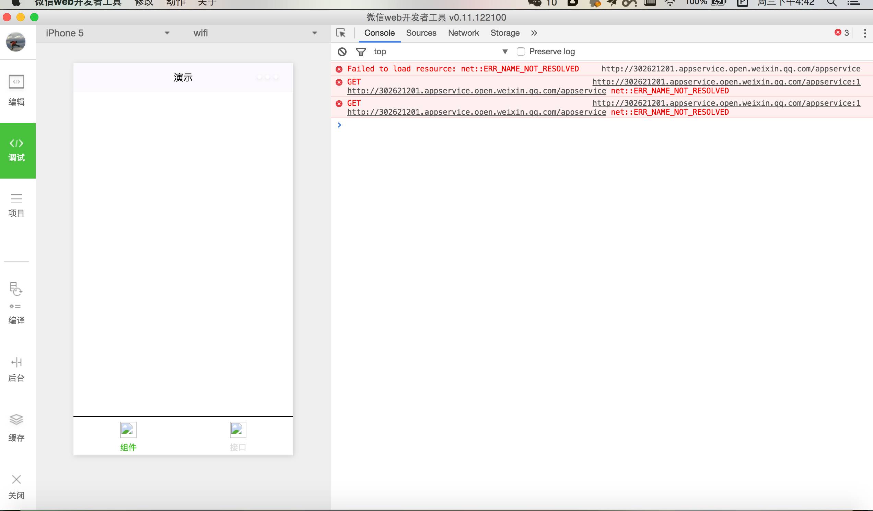Switch to the Sources tab

pos(421,33)
